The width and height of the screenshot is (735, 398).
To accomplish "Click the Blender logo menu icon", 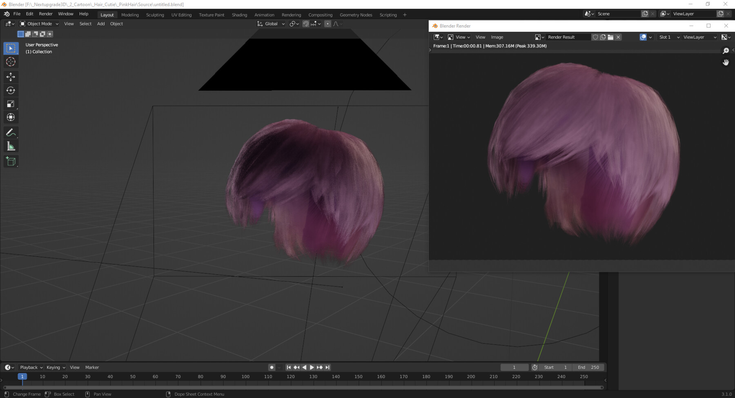I will (7, 14).
